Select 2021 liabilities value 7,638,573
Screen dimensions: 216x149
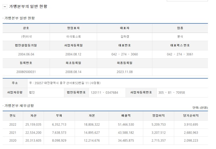pos(59,133)
